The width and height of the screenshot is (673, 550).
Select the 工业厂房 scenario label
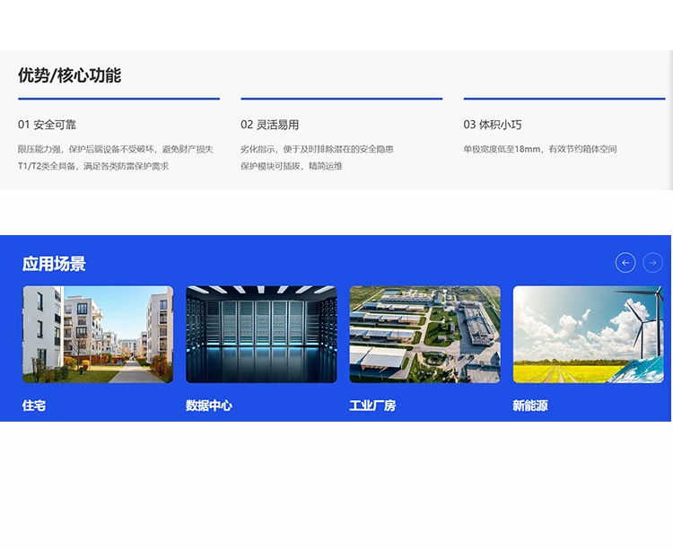(372, 406)
